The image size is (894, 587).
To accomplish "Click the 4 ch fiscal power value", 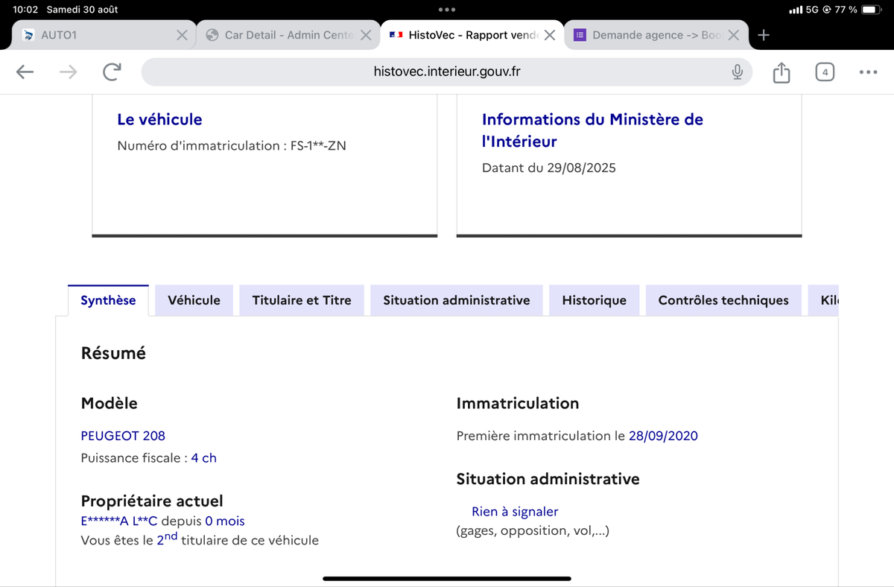I will coord(203,458).
